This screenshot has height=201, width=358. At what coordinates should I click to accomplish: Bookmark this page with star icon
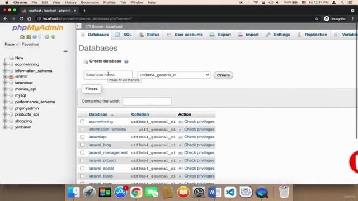pyautogui.click(x=317, y=18)
